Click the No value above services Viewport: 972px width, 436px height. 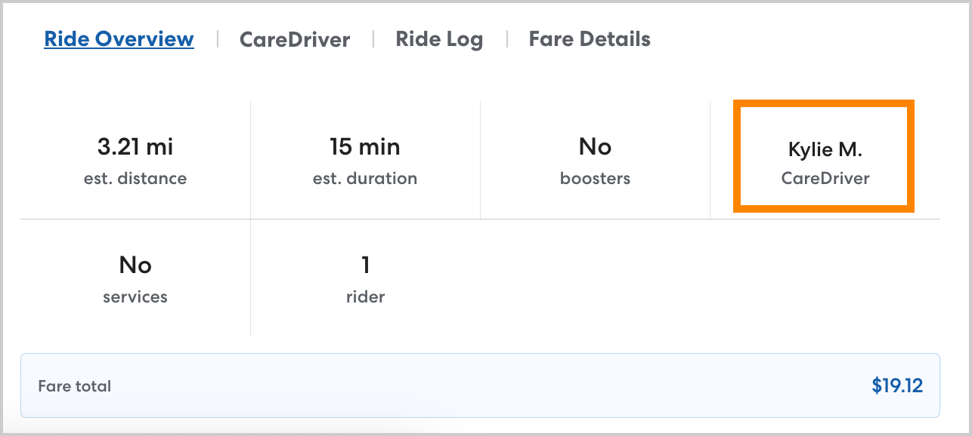(135, 265)
